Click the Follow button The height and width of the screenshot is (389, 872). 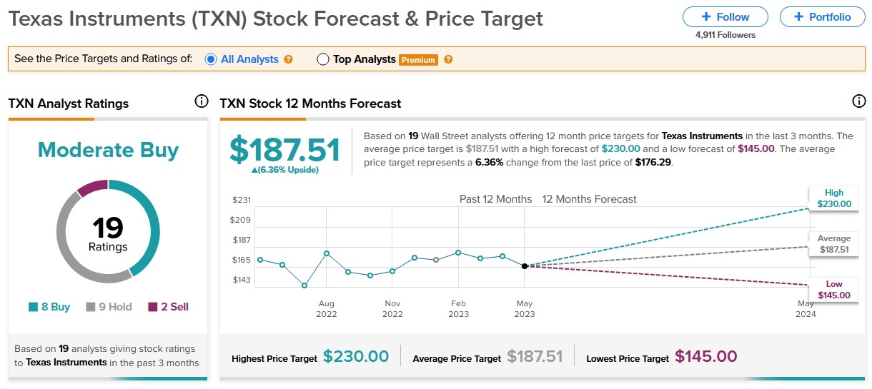coord(725,16)
